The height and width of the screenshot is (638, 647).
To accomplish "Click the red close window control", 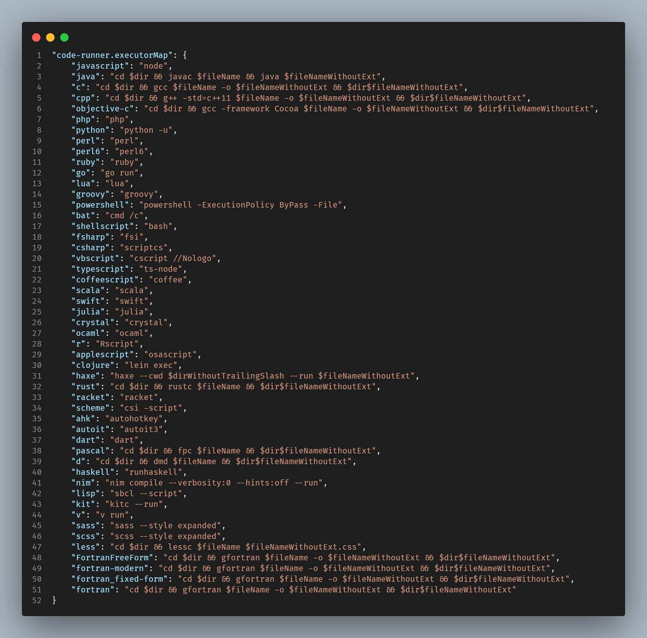I will tap(36, 37).
